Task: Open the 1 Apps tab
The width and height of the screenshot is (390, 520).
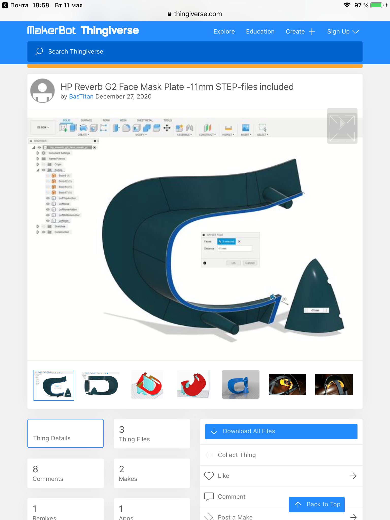Action: coord(152,509)
